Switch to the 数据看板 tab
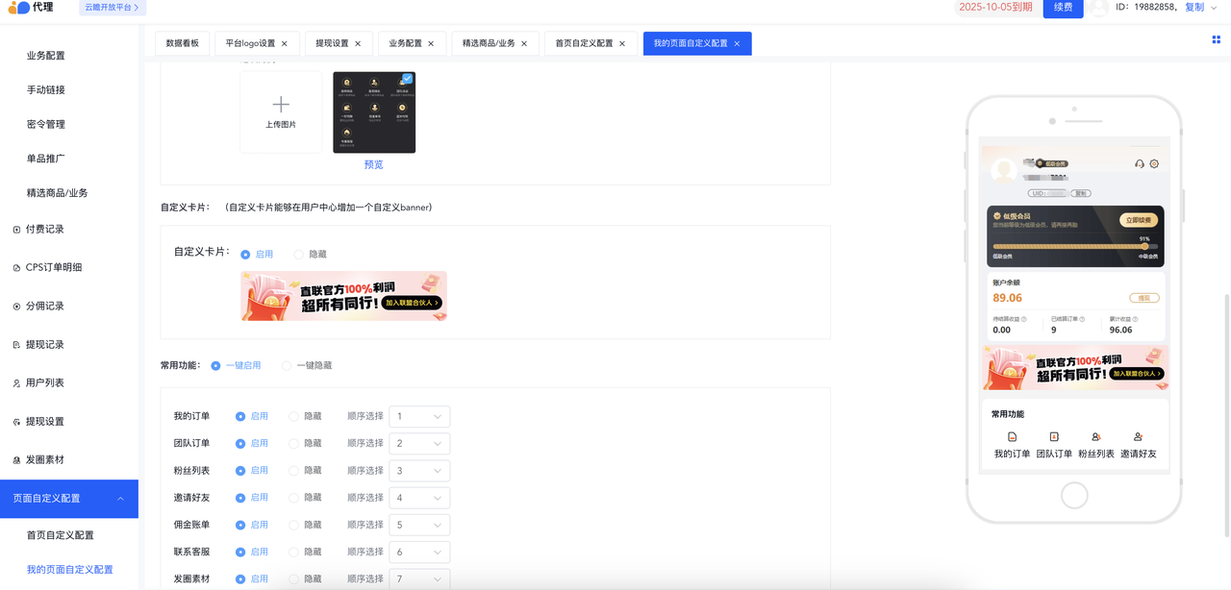The height and width of the screenshot is (590, 1231). point(182,43)
